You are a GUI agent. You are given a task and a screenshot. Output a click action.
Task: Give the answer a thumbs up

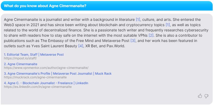click(200, 96)
